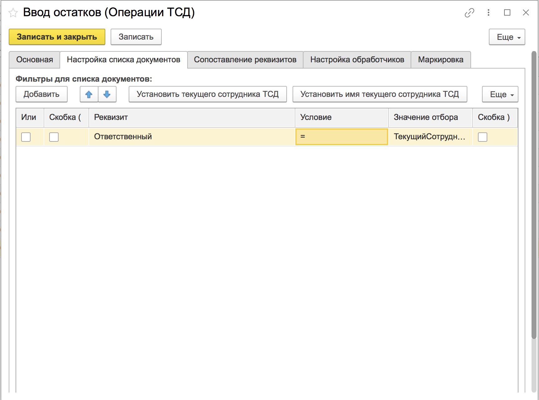Close the Ввод остатков window

pos(526,12)
